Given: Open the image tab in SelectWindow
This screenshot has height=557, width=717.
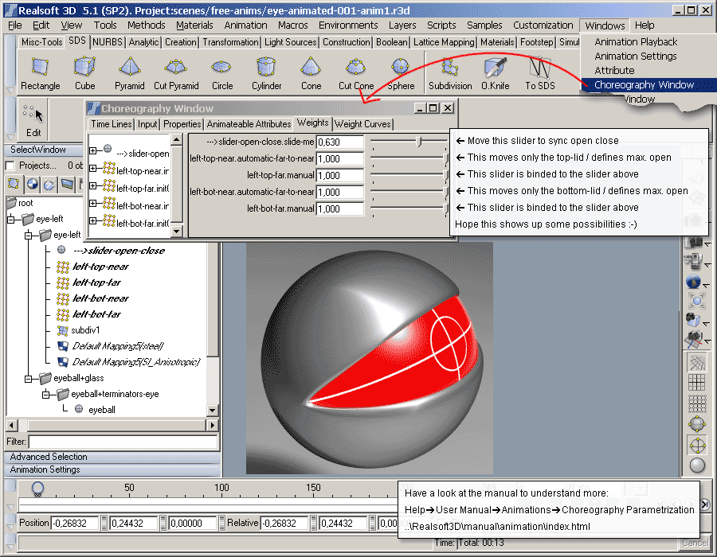Looking at the screenshot, I should point(67,184).
